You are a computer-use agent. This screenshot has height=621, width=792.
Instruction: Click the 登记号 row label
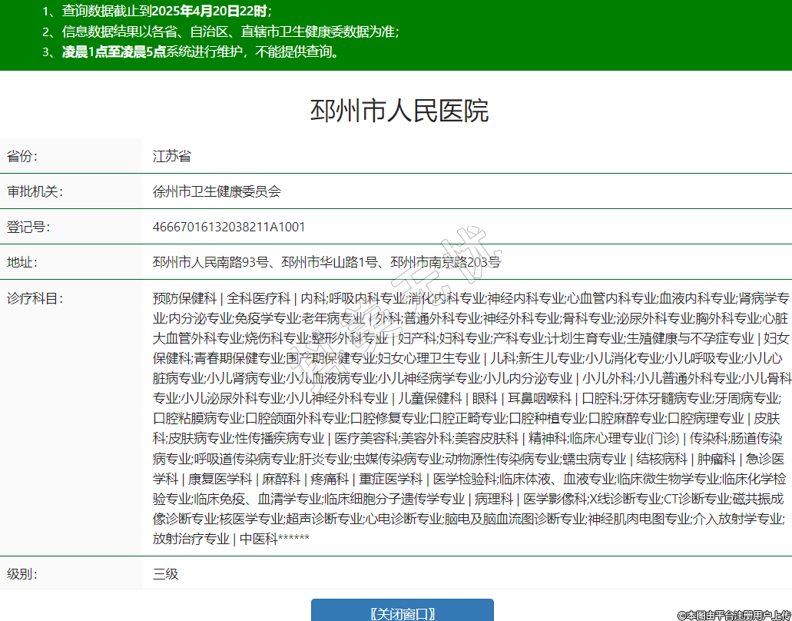tap(28, 227)
